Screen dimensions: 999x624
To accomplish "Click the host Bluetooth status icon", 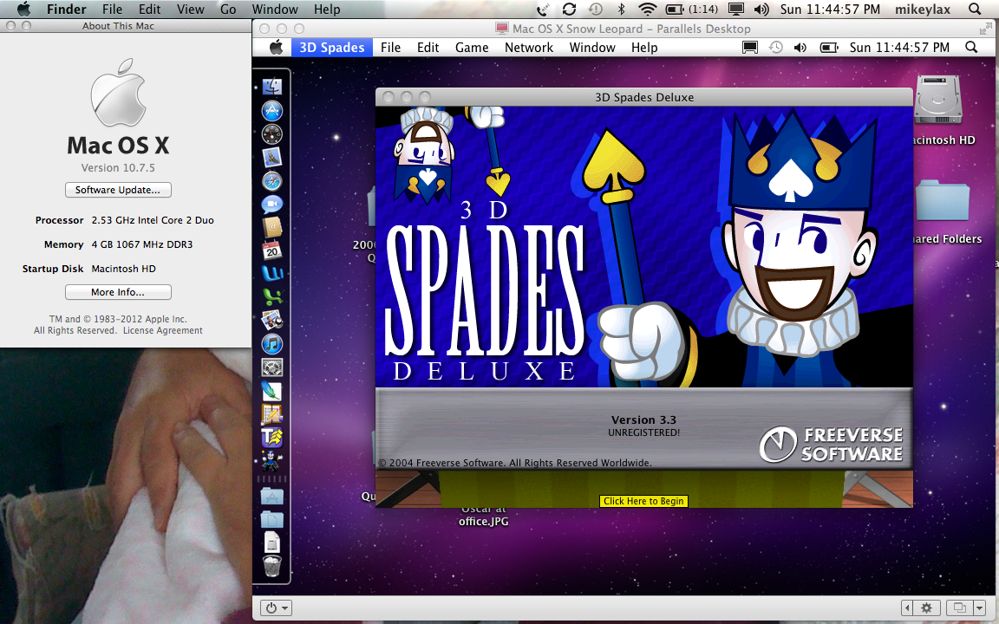I will (x=621, y=9).
